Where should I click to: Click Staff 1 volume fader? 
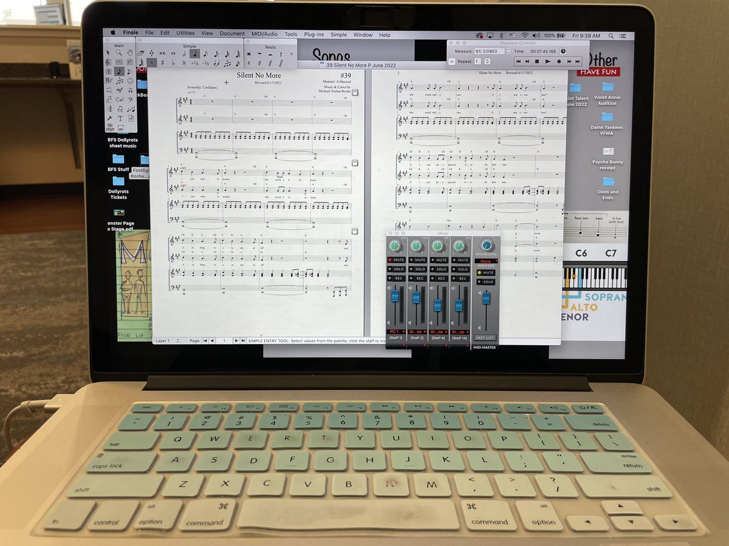[395, 295]
